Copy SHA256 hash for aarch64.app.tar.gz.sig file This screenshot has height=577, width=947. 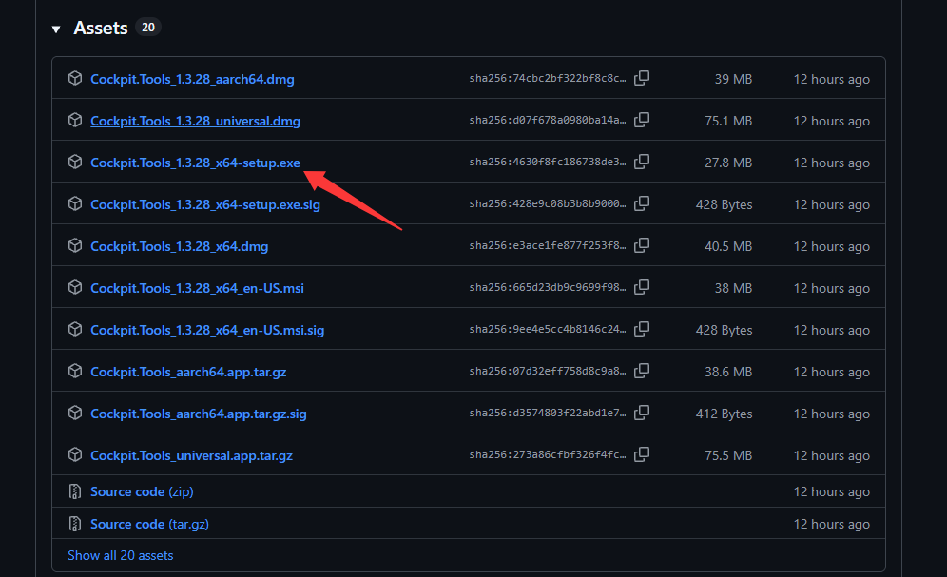coord(642,413)
